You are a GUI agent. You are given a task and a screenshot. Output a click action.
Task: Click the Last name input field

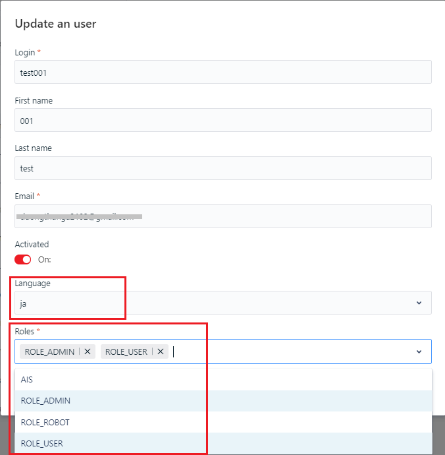tap(223, 168)
